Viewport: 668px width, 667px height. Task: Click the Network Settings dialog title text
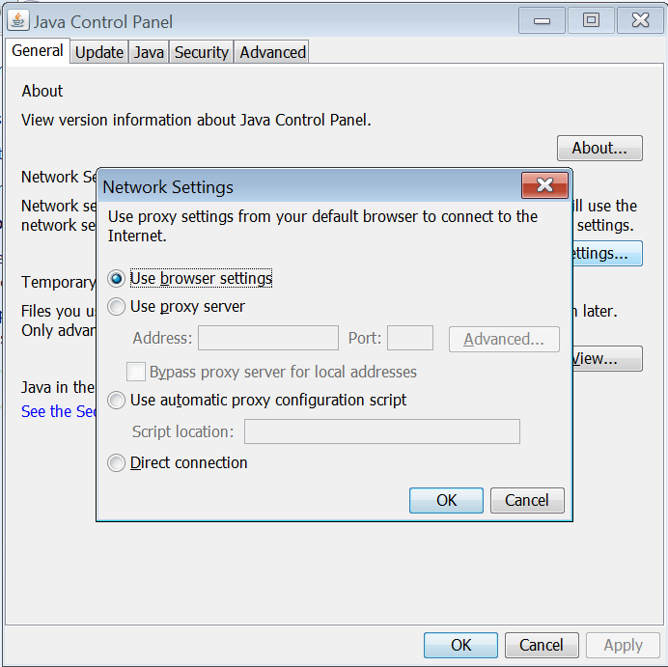[x=168, y=187]
